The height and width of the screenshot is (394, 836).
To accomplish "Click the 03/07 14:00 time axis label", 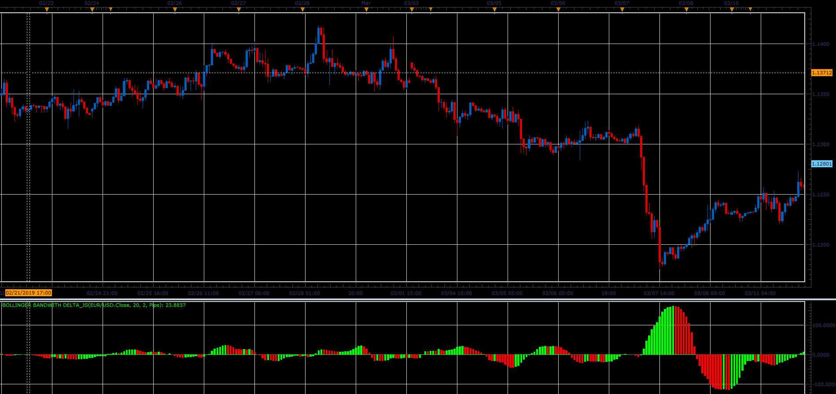I will tap(659, 293).
